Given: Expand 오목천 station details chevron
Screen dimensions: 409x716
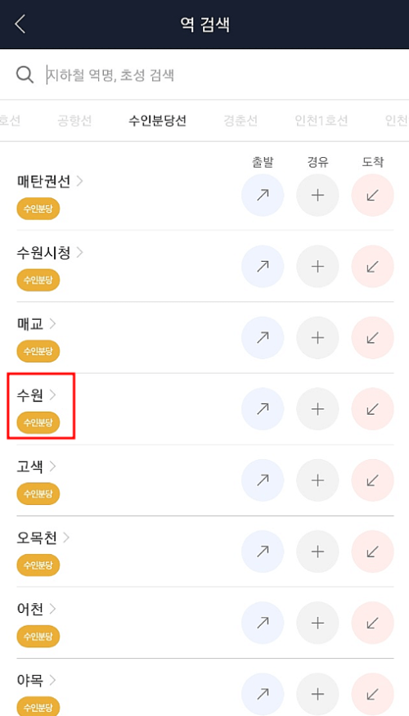Looking at the screenshot, I should pyautogui.click(x=66, y=538).
